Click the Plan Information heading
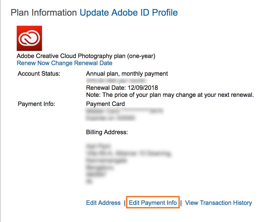Image resolution: width=280 pixels, height=222 pixels. [44, 12]
